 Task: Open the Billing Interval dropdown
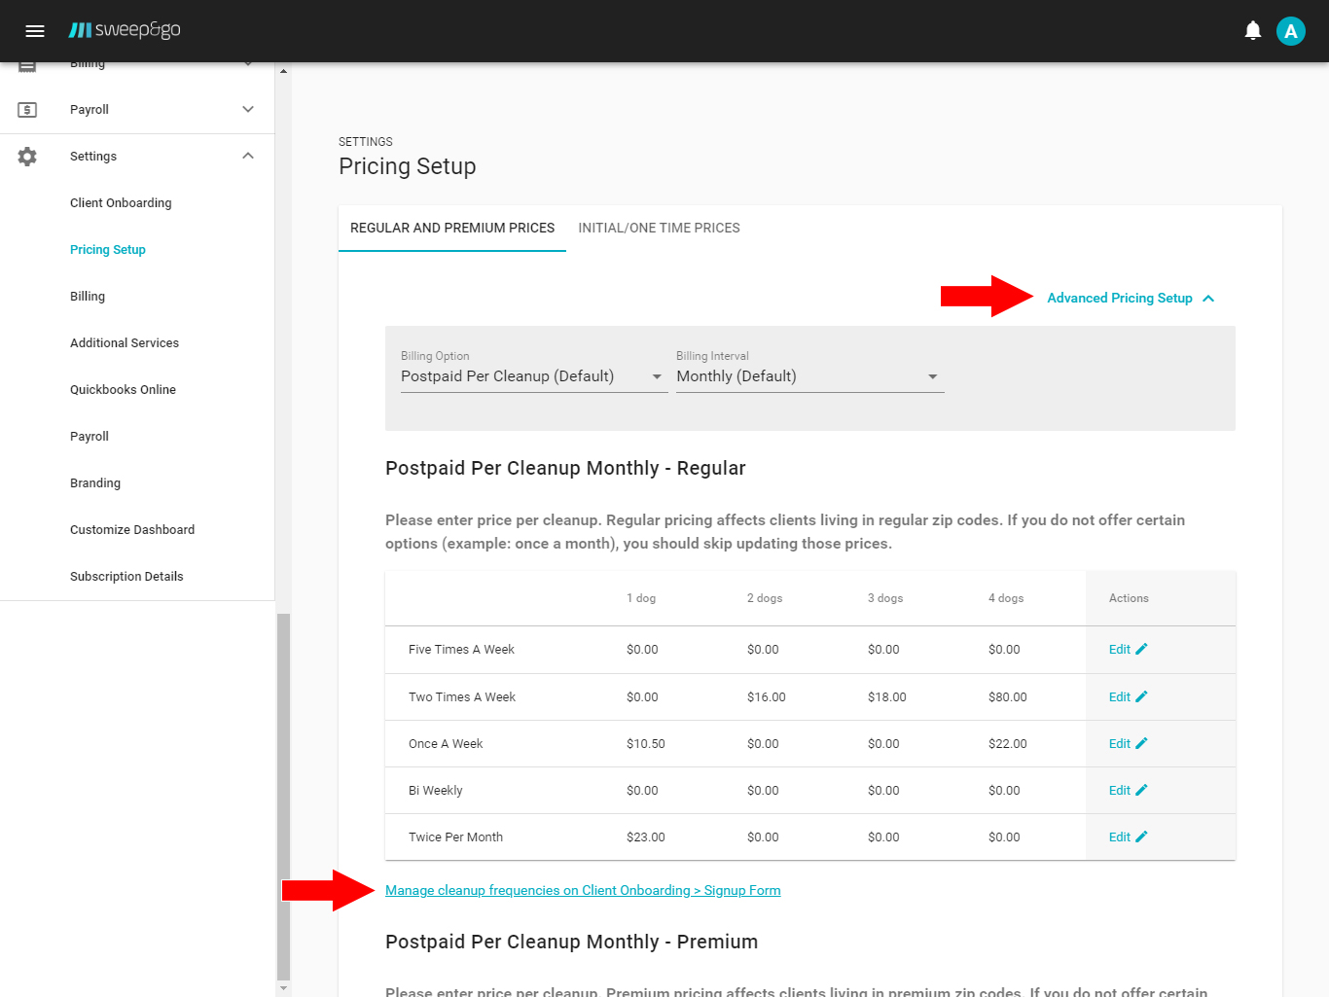[809, 376]
